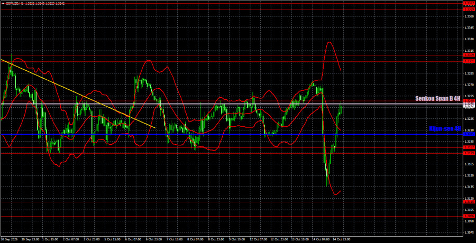This screenshot has height=243, width=476.
Task: Click the 1.3187 red price tag
Action: click(x=469, y=147)
